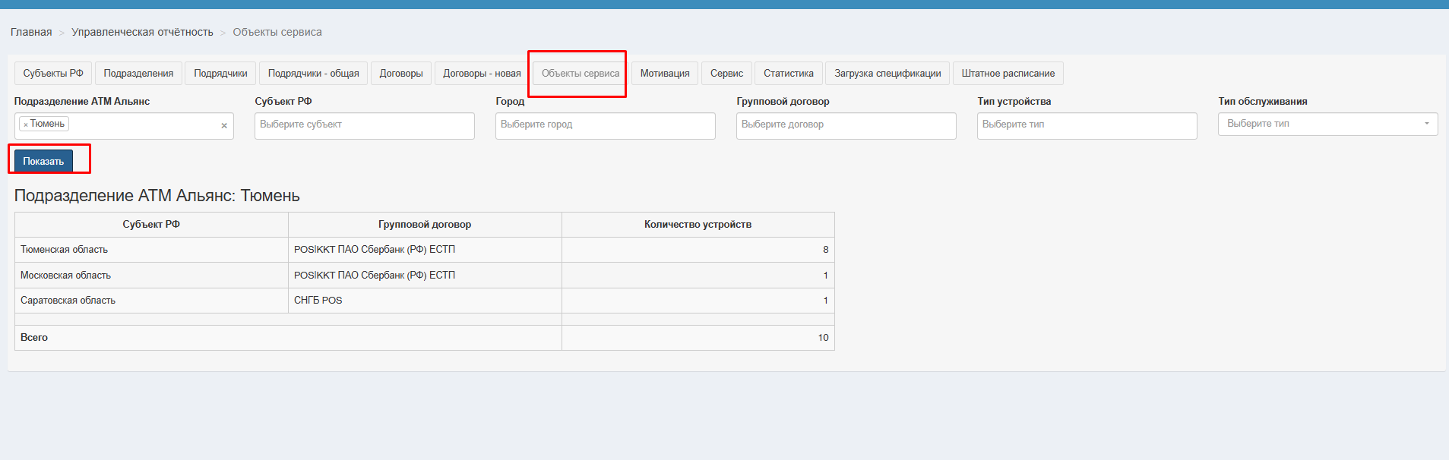The width and height of the screenshot is (1449, 460).
Task: Switch to the Субъекты РФ tab
Action: pyautogui.click(x=53, y=74)
